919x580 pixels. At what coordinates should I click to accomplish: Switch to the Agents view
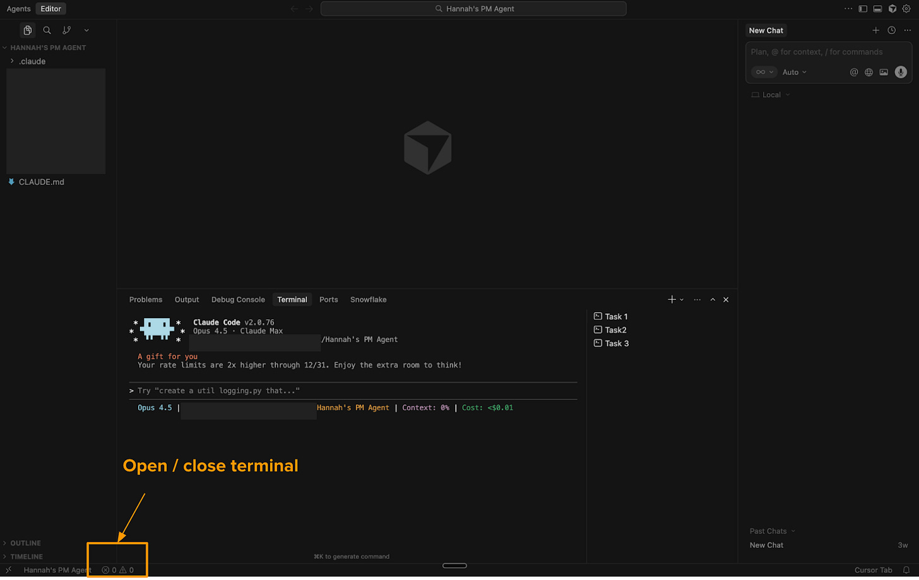(18, 9)
